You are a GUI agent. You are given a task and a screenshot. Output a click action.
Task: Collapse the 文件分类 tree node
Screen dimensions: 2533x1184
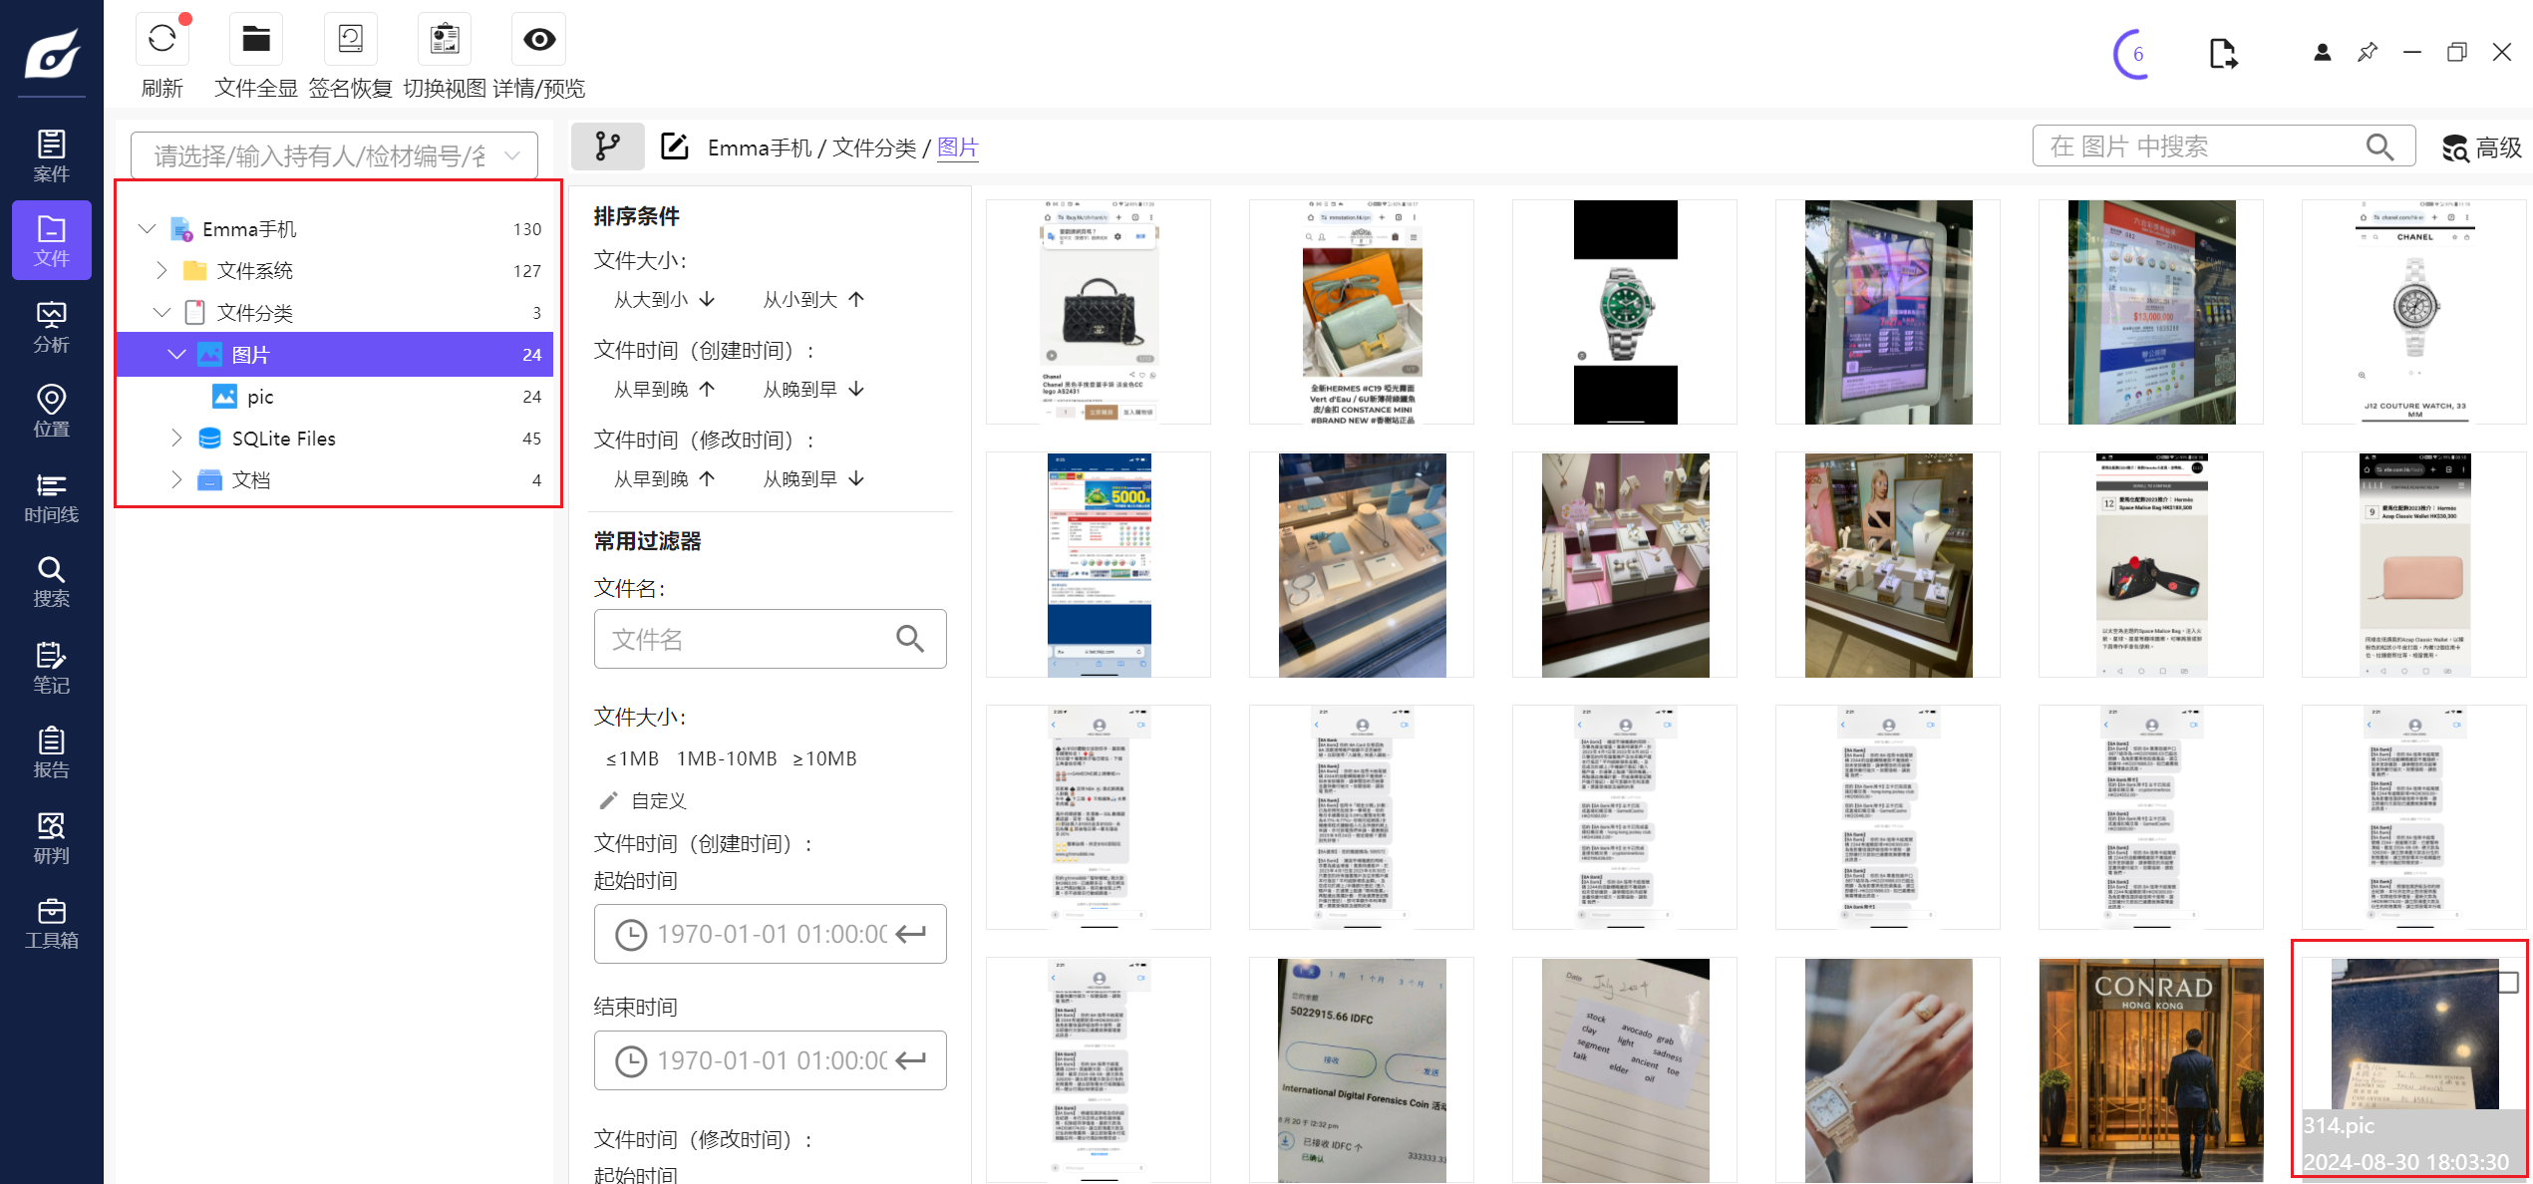coord(161,313)
